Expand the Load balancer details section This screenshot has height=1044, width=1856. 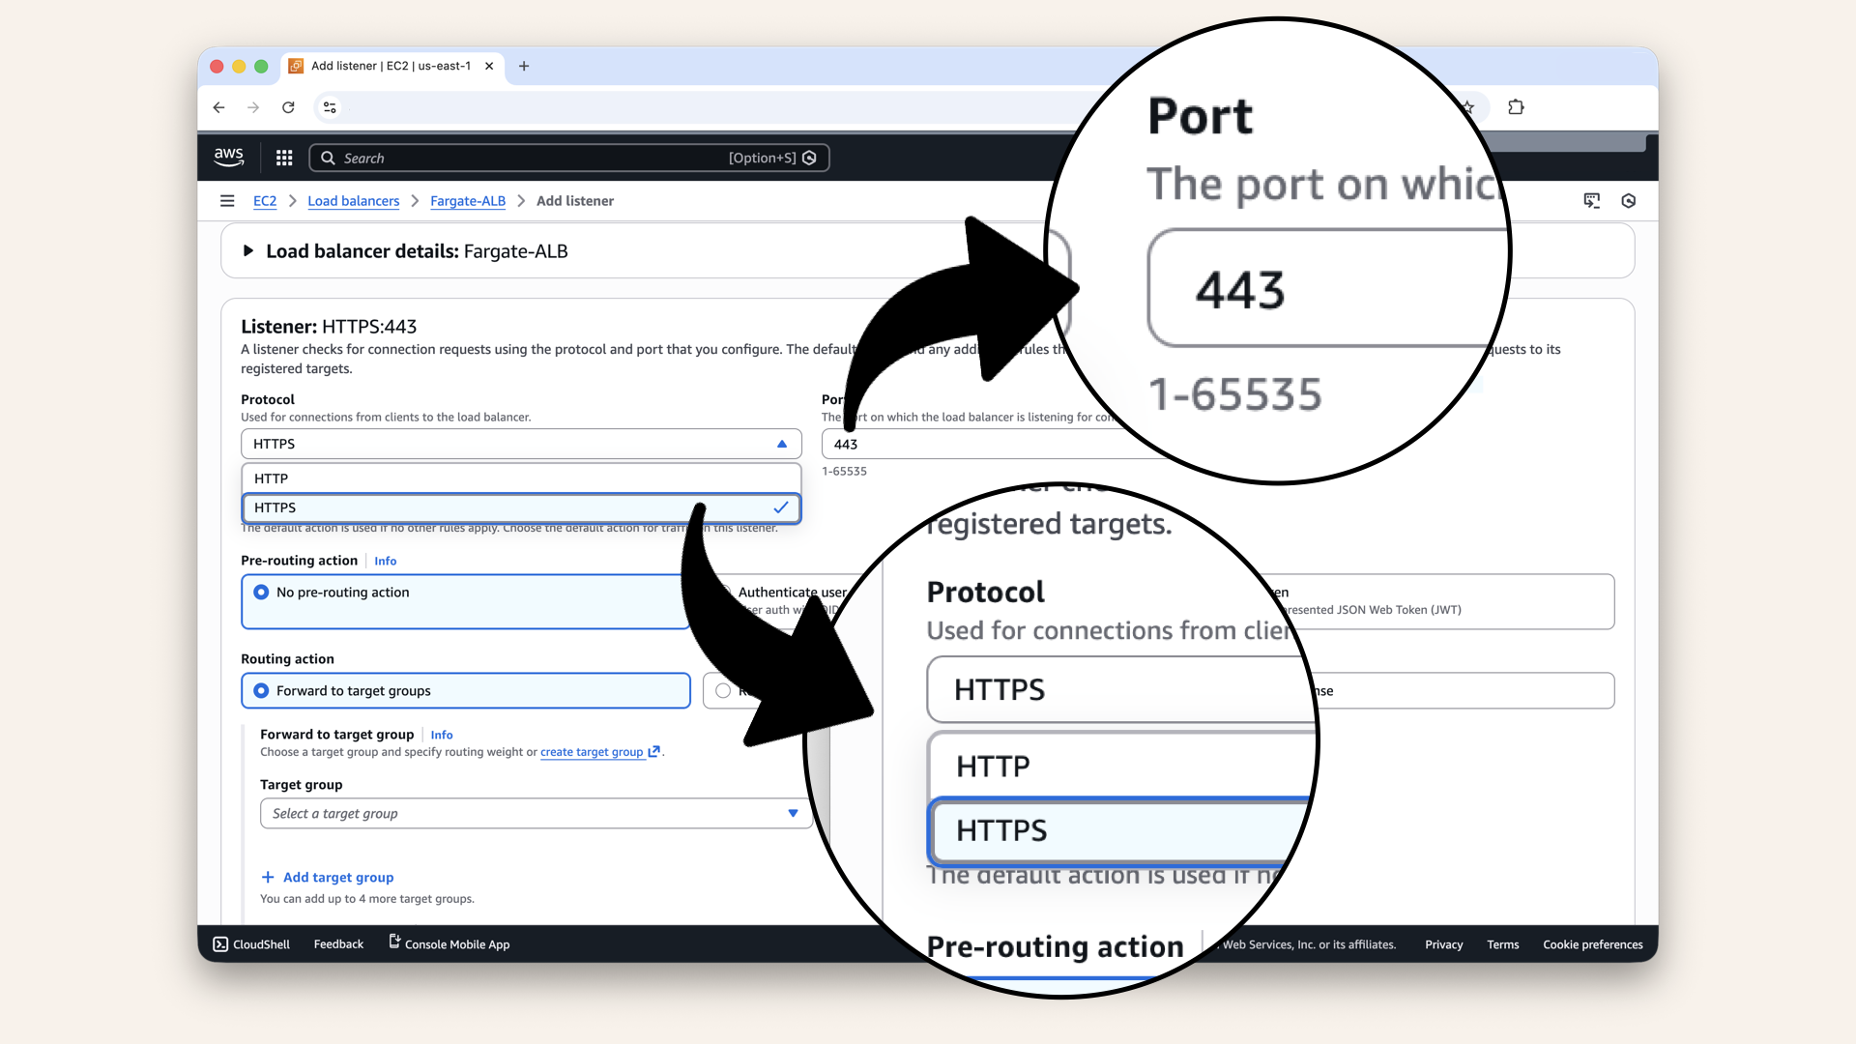[x=249, y=250]
